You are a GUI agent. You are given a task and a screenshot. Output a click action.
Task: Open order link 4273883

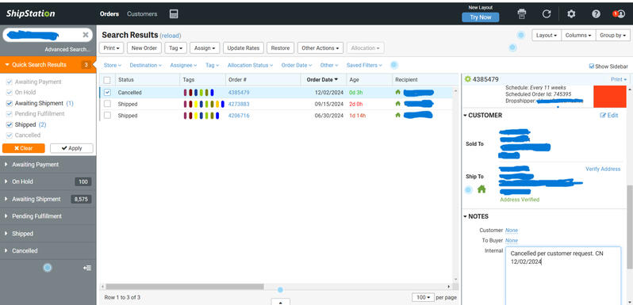tap(239, 104)
